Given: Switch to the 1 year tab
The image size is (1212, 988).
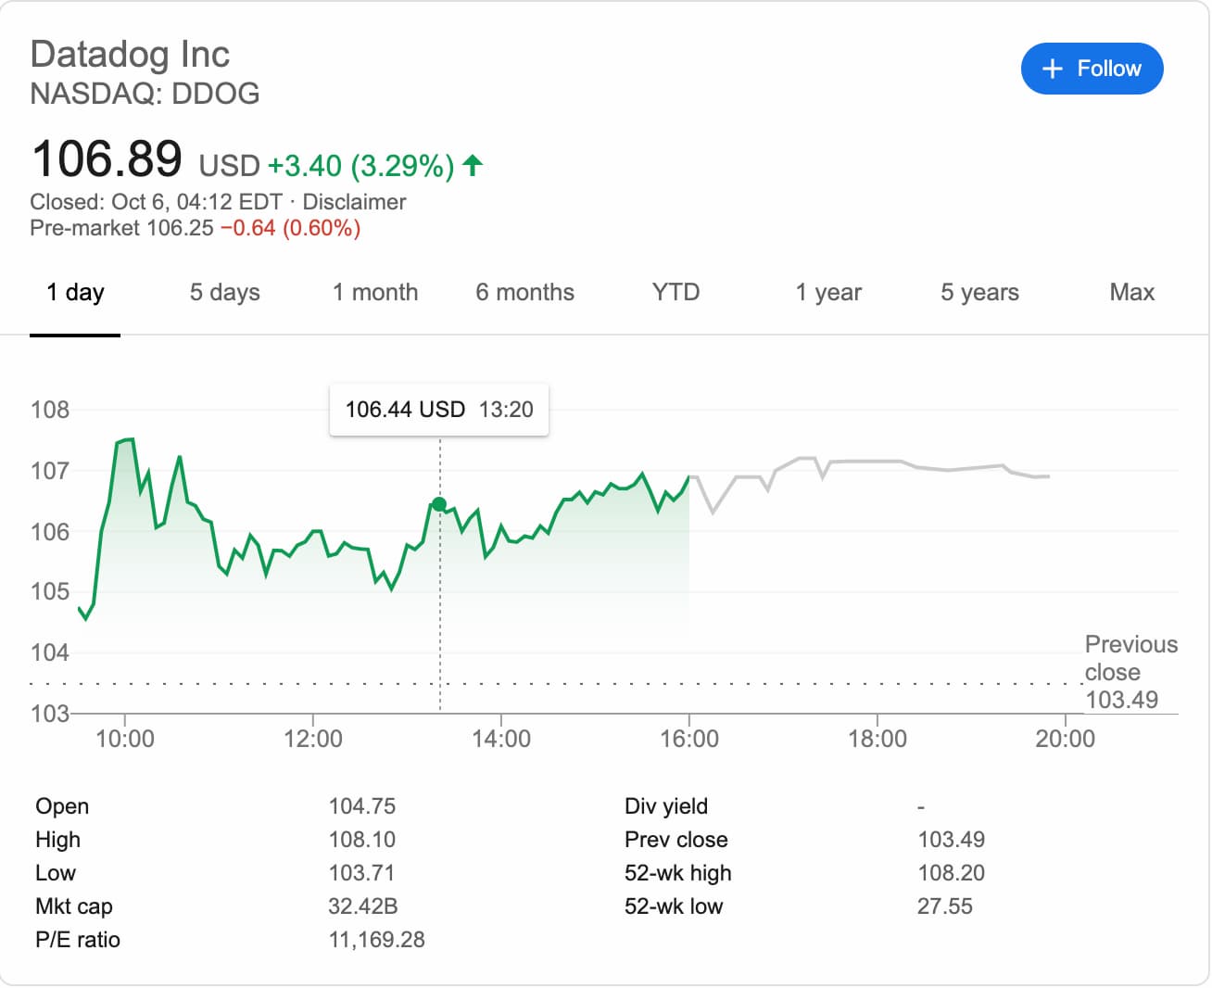Looking at the screenshot, I should click(x=827, y=293).
